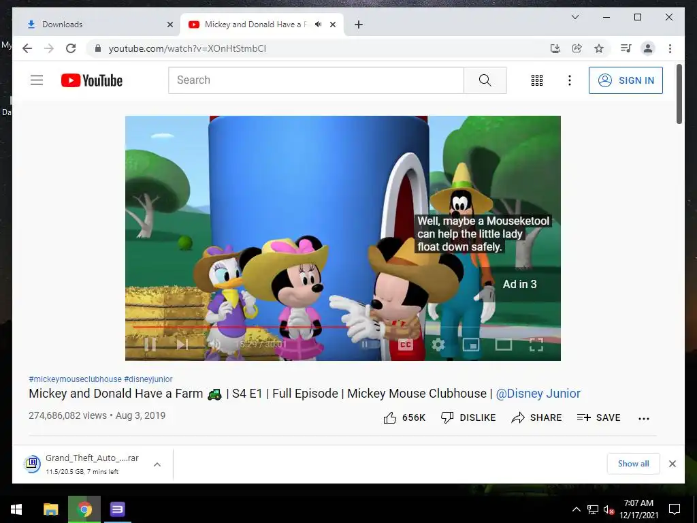Open a new browser tab
The width and height of the screenshot is (697, 523).
359,25
